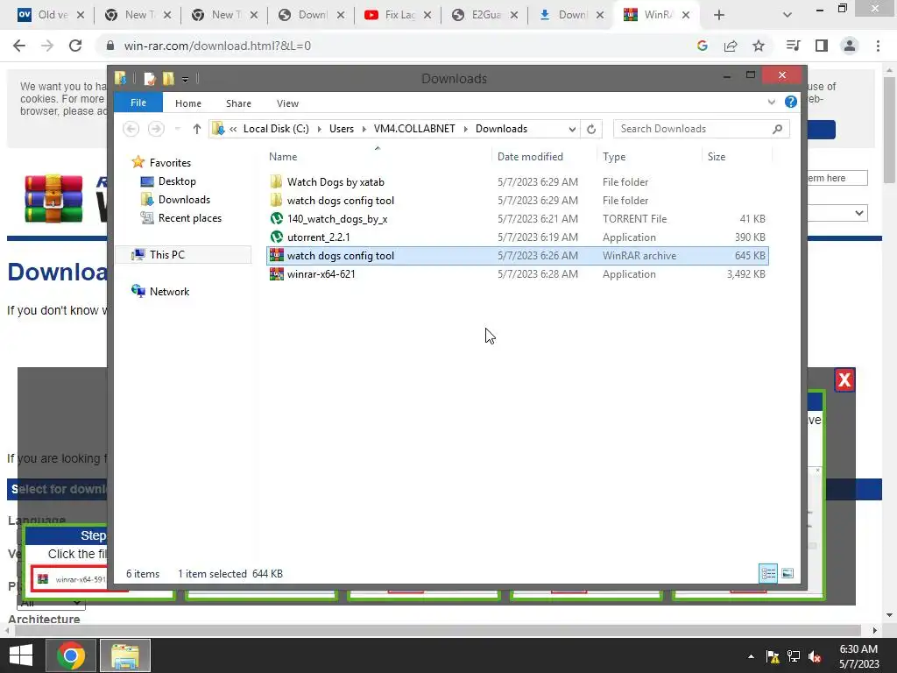
Task: Open the Windows Start button
Action: tap(21, 655)
